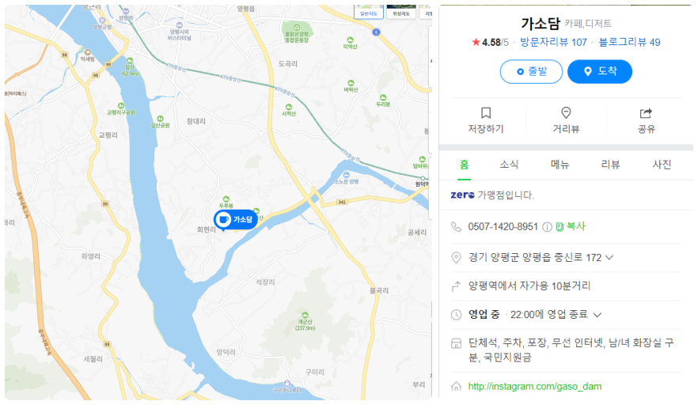Open 방문자리뷰 107 link

(553, 42)
